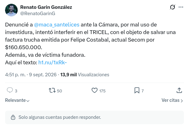
Task: Bookmark this post
Action: click(x=137, y=90)
